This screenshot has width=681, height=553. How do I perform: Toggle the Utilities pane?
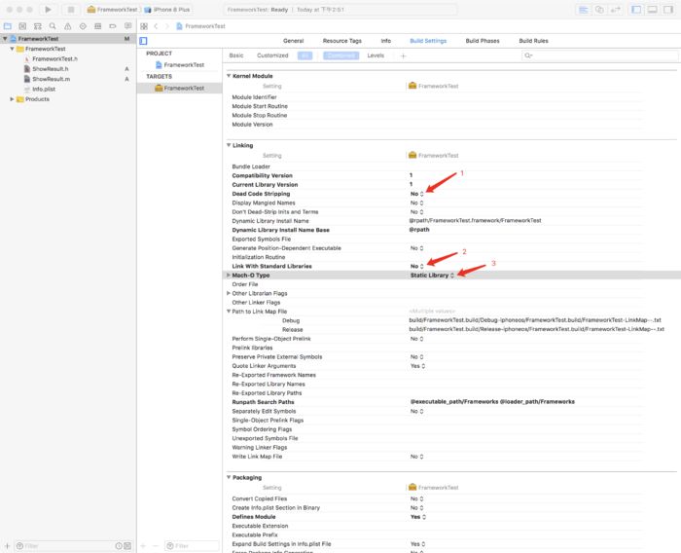(x=668, y=10)
